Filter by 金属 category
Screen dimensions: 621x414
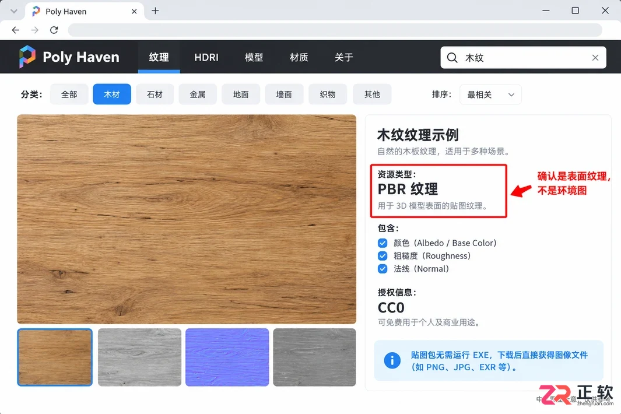[x=198, y=94]
